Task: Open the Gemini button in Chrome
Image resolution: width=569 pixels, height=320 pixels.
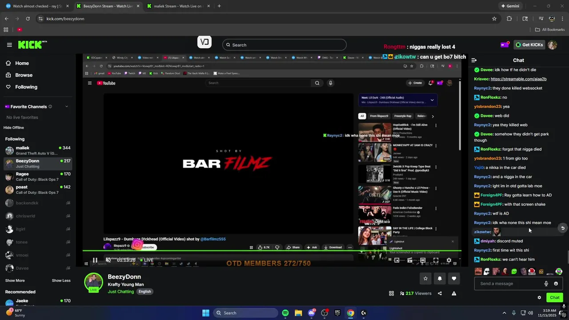Action: point(509,6)
